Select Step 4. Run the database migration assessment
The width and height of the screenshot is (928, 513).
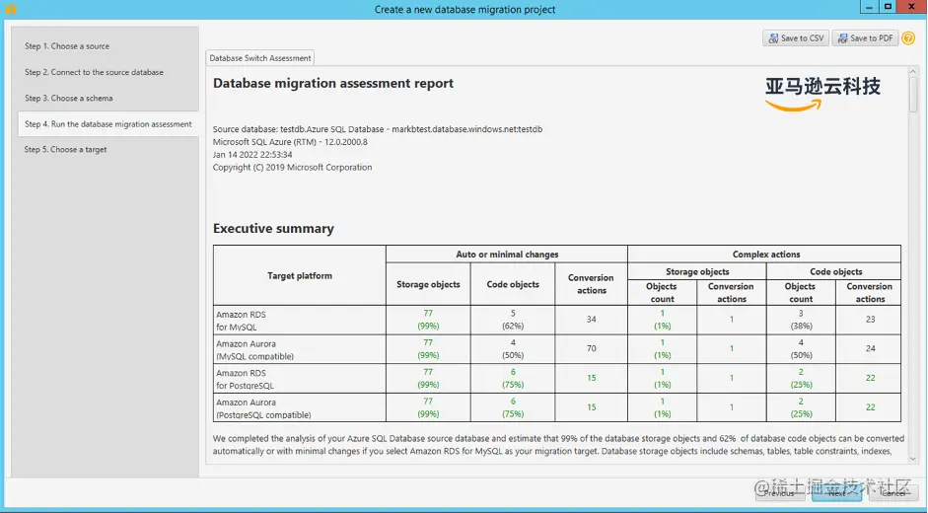coord(108,124)
